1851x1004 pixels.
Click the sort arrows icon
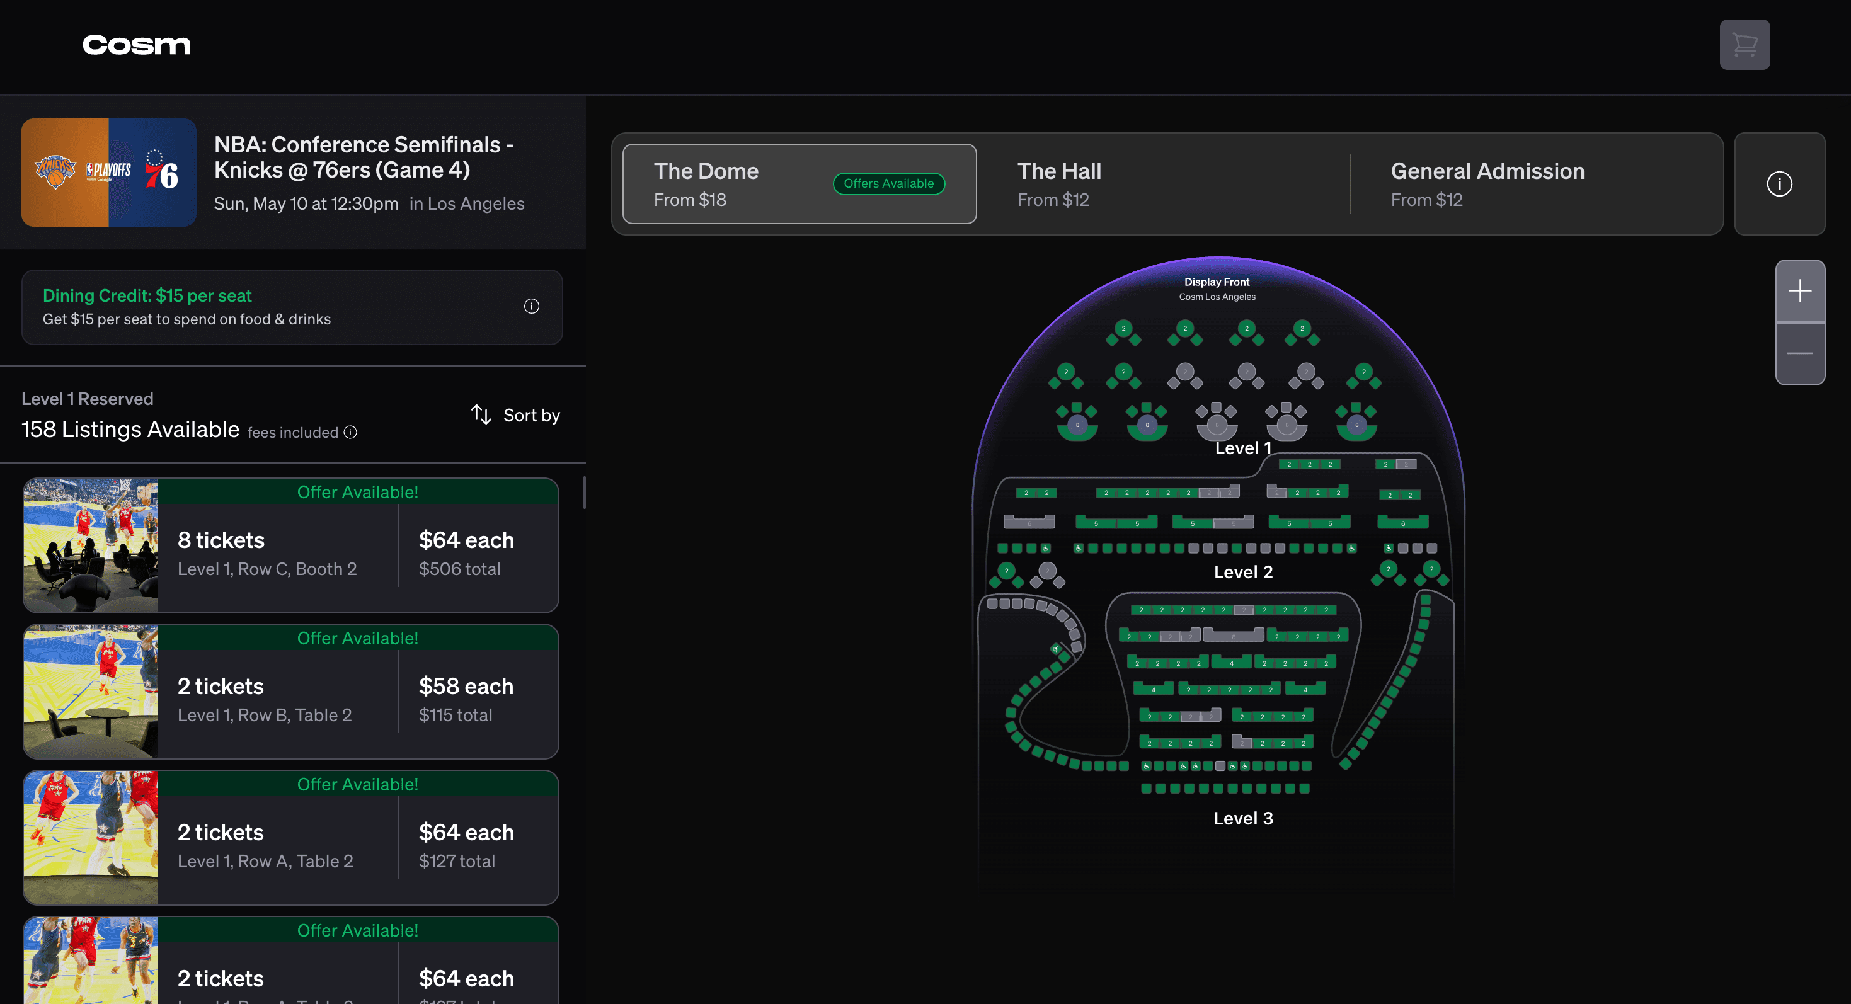[x=481, y=414]
